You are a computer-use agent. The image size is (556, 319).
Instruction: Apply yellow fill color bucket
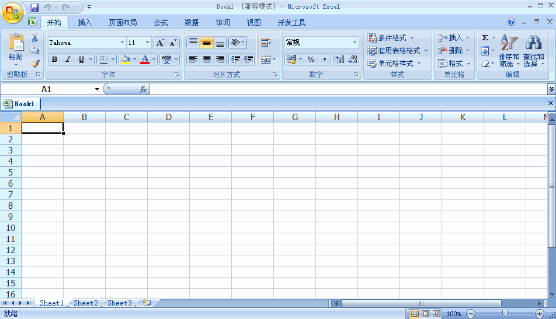tap(126, 59)
